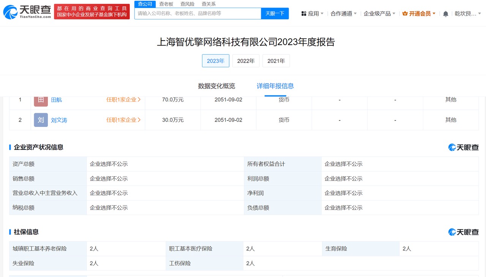The image size is (486, 277).
Task: Click the 刘 avatar for 刘文涛
Action: pos(41,120)
